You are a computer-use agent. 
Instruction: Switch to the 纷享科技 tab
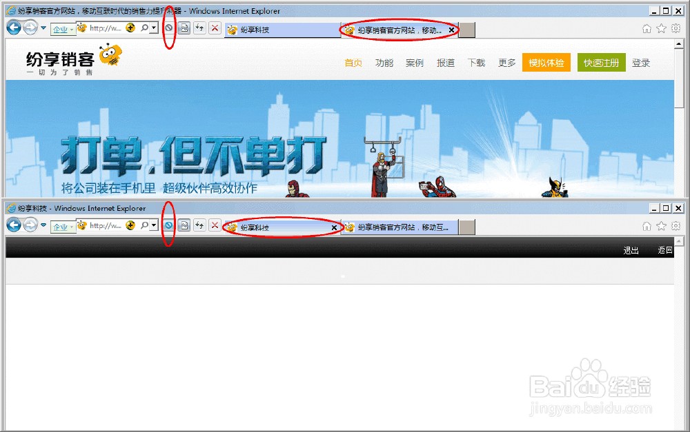tap(276, 30)
